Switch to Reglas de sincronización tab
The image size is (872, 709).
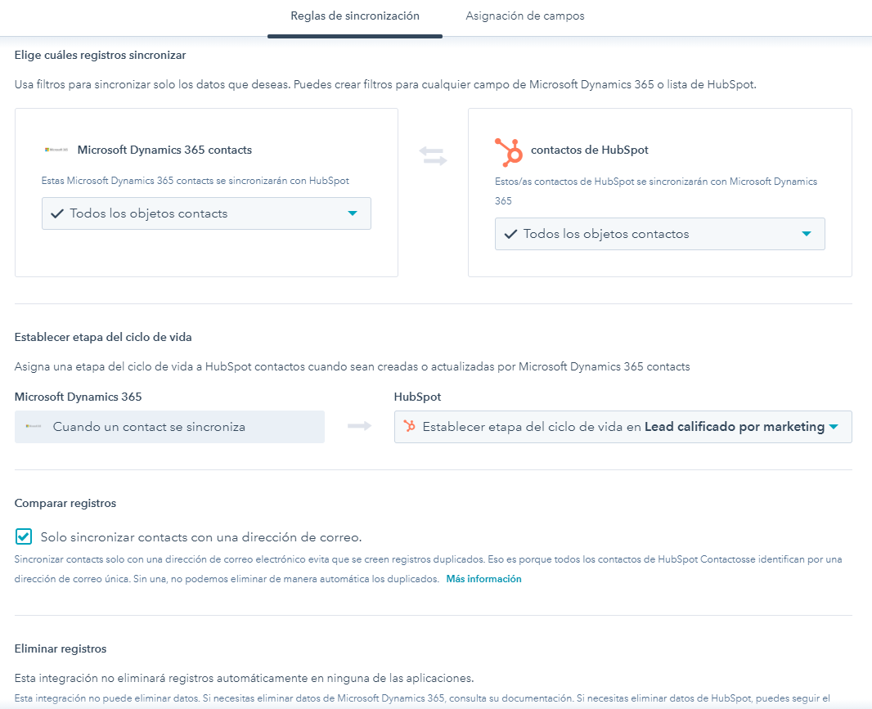pos(355,16)
